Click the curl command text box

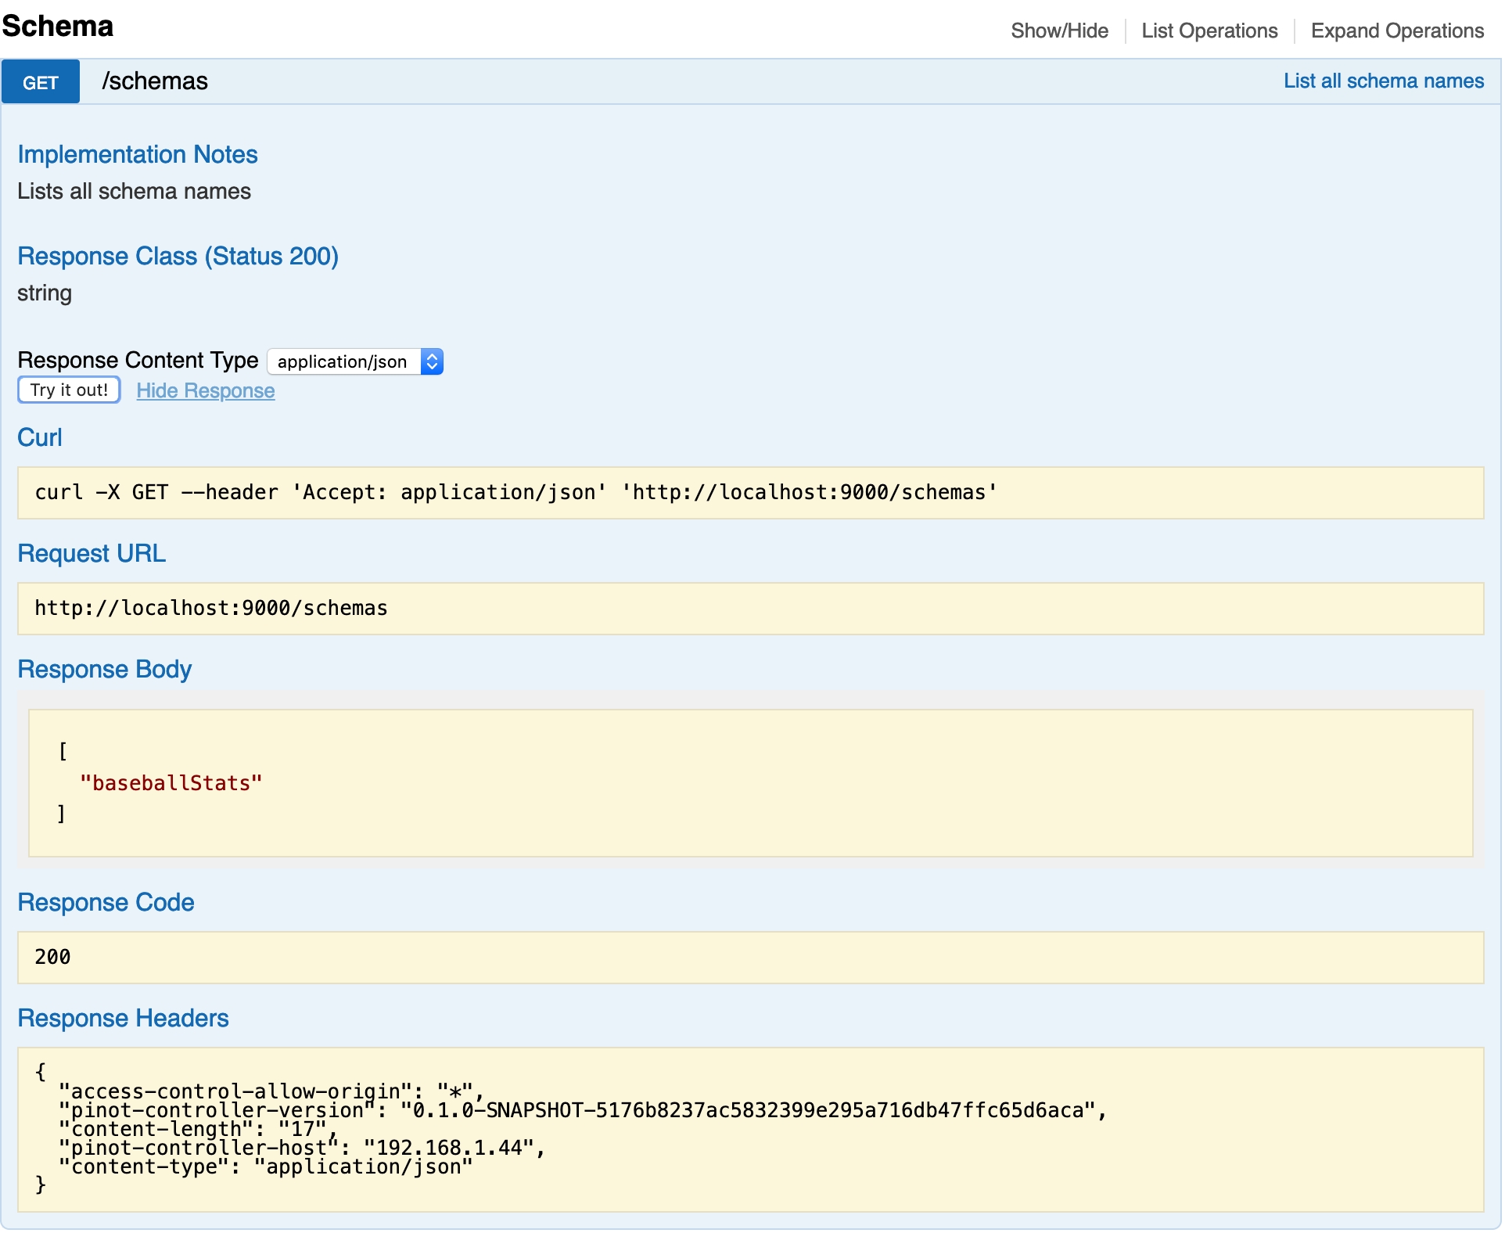coord(749,493)
